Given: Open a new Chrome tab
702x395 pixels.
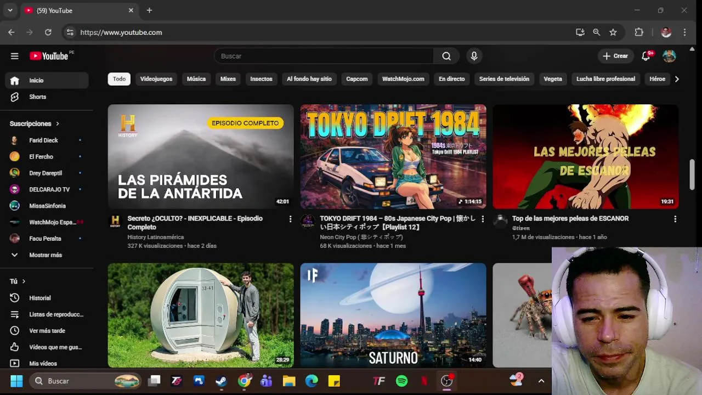Looking at the screenshot, I should coord(149,10).
